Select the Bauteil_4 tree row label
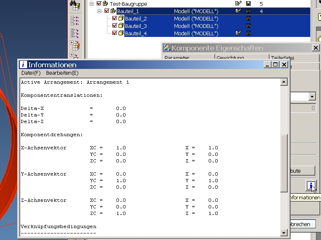Screen dimensions: 321x240 pyautogui.click(x=136, y=33)
